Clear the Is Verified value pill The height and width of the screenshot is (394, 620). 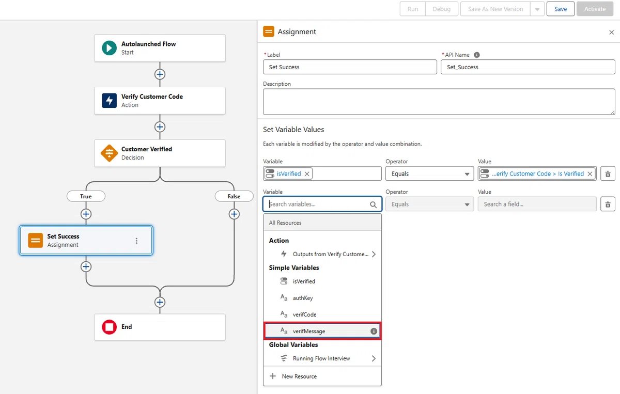pyautogui.click(x=590, y=174)
